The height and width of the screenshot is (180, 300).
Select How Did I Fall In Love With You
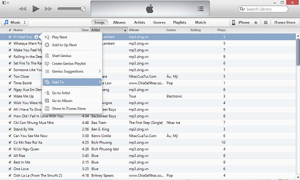[x=38, y=116]
